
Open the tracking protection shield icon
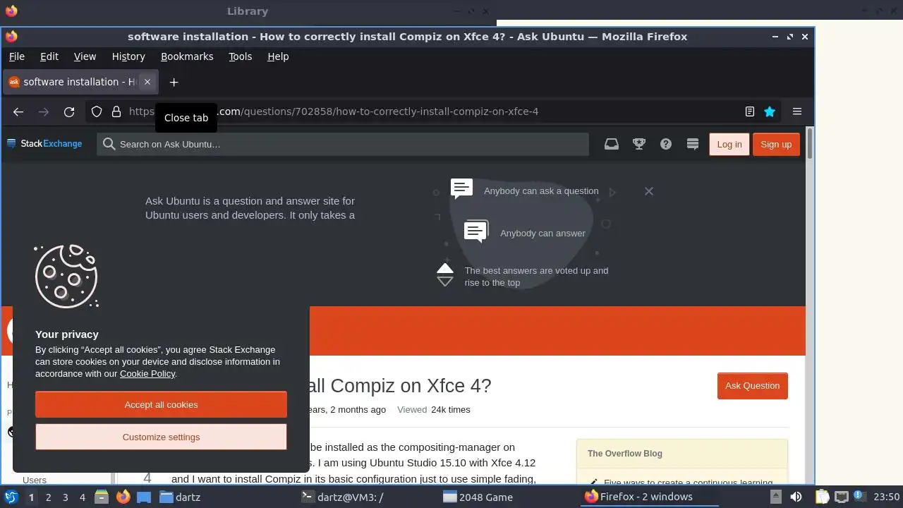pyautogui.click(x=97, y=111)
